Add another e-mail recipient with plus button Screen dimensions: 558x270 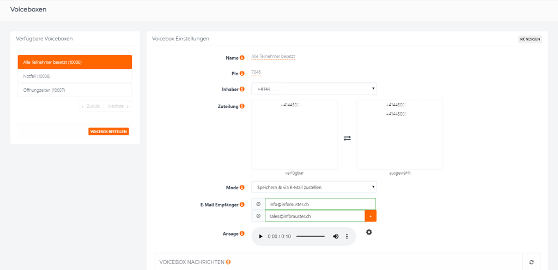[x=371, y=216]
